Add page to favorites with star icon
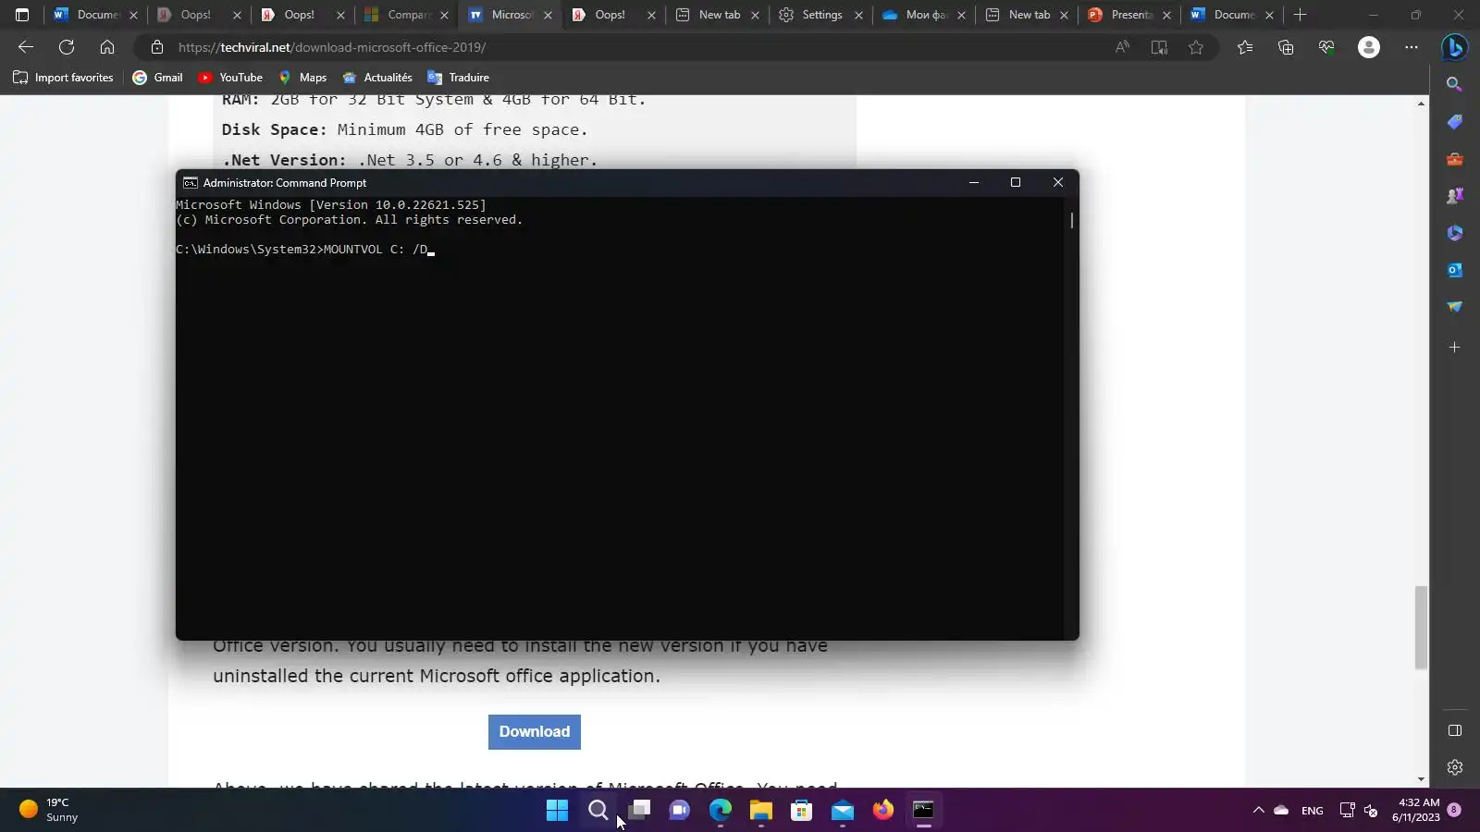Screen dimensions: 1480x832 (x=1196, y=47)
